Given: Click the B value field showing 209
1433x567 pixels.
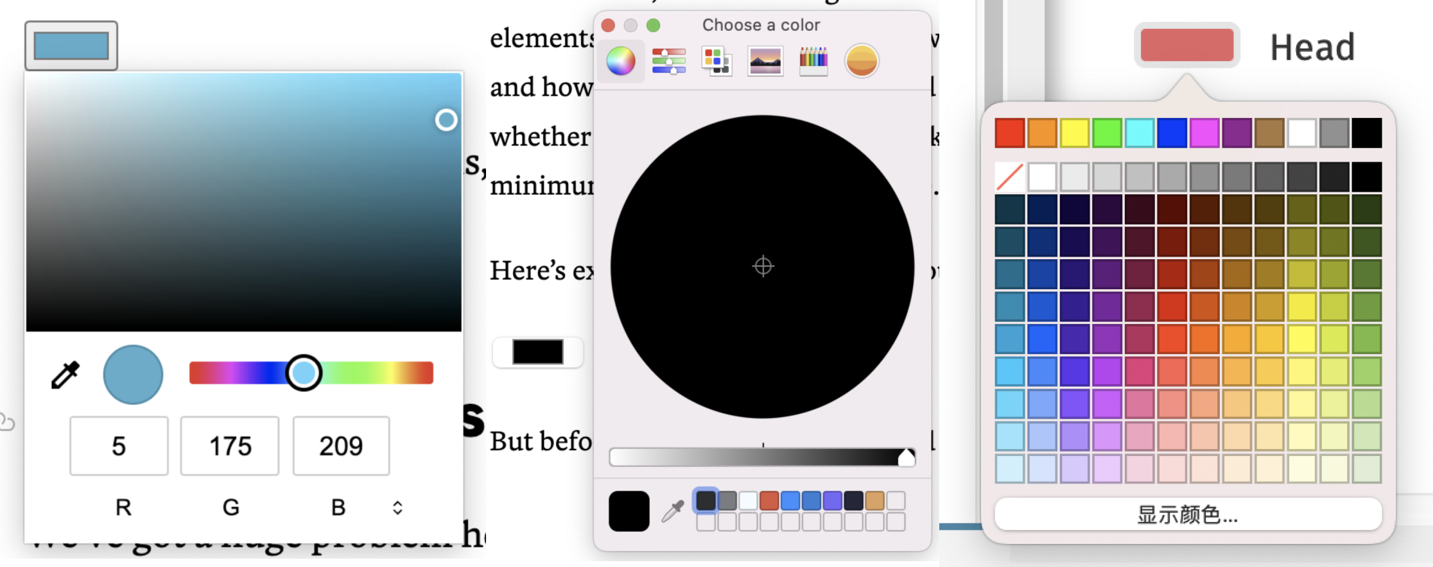Looking at the screenshot, I should pos(341,446).
